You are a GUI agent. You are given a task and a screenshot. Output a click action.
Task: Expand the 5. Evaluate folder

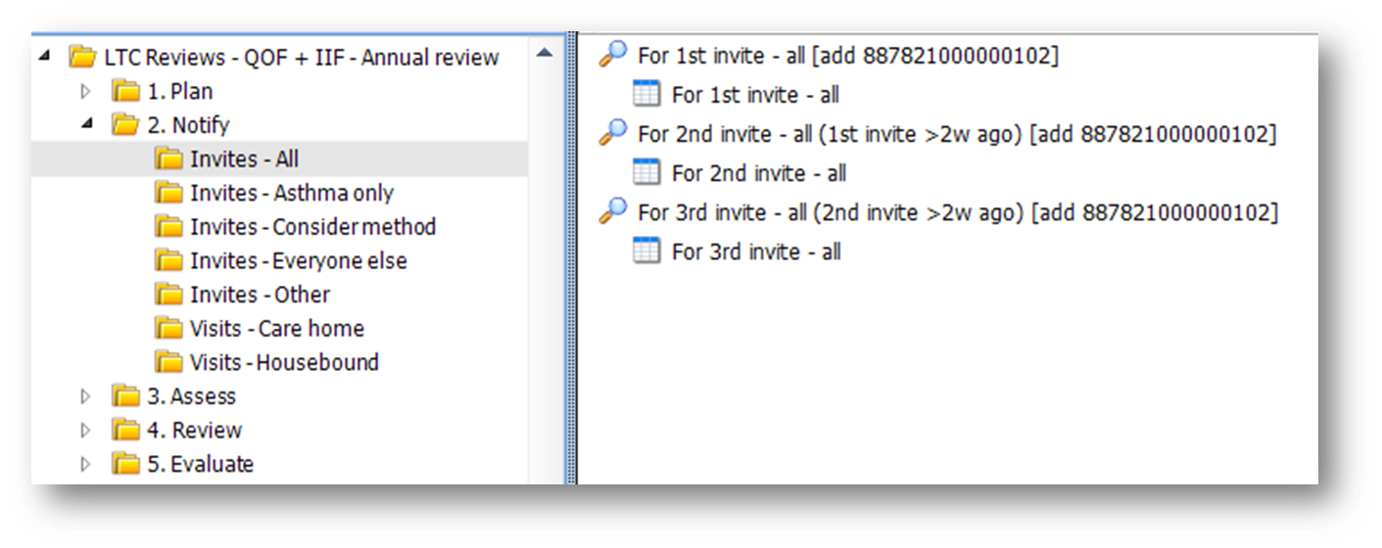pos(85,464)
